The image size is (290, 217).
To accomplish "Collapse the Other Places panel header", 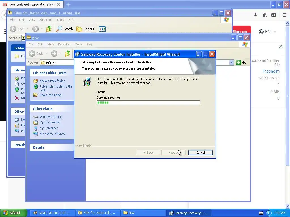I will (52, 109).
